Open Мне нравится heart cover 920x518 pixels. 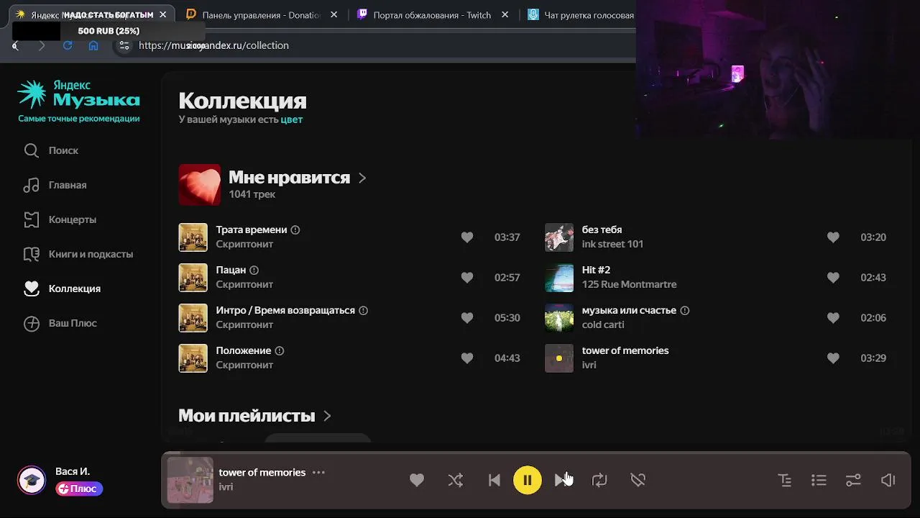coord(200,185)
